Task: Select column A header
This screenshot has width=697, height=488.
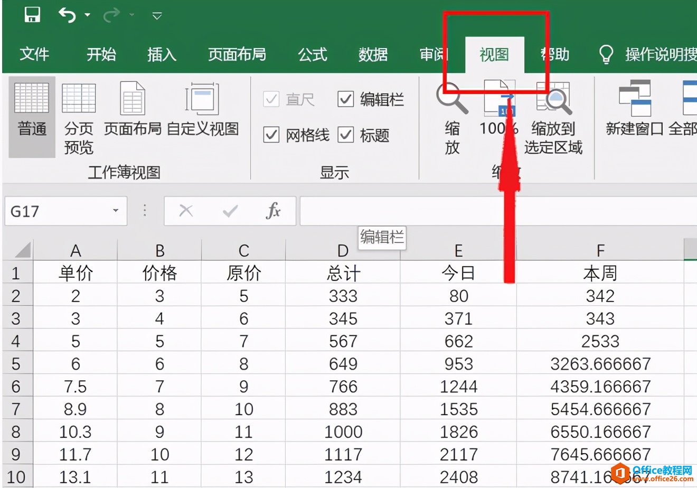Action: [x=76, y=250]
